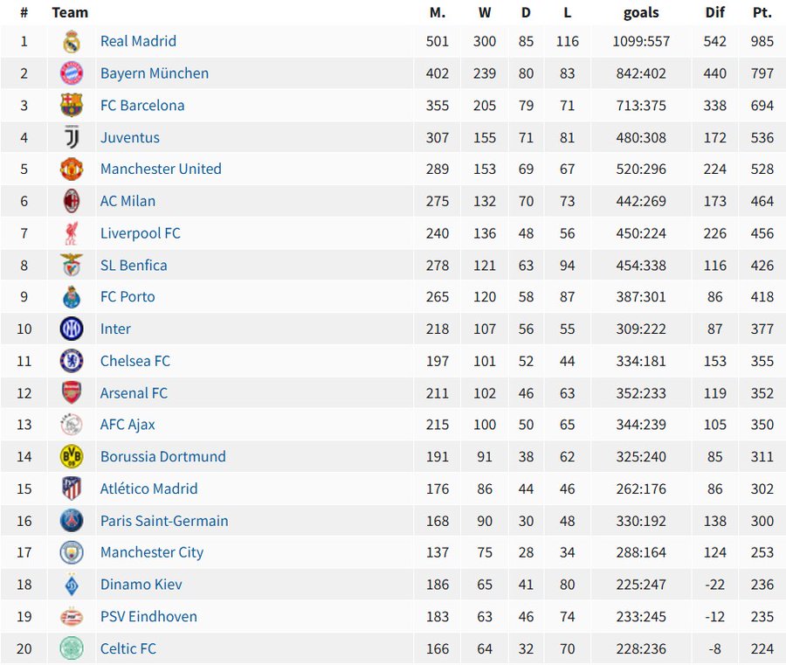Click the Inter club logo icon

pyautogui.click(x=72, y=329)
